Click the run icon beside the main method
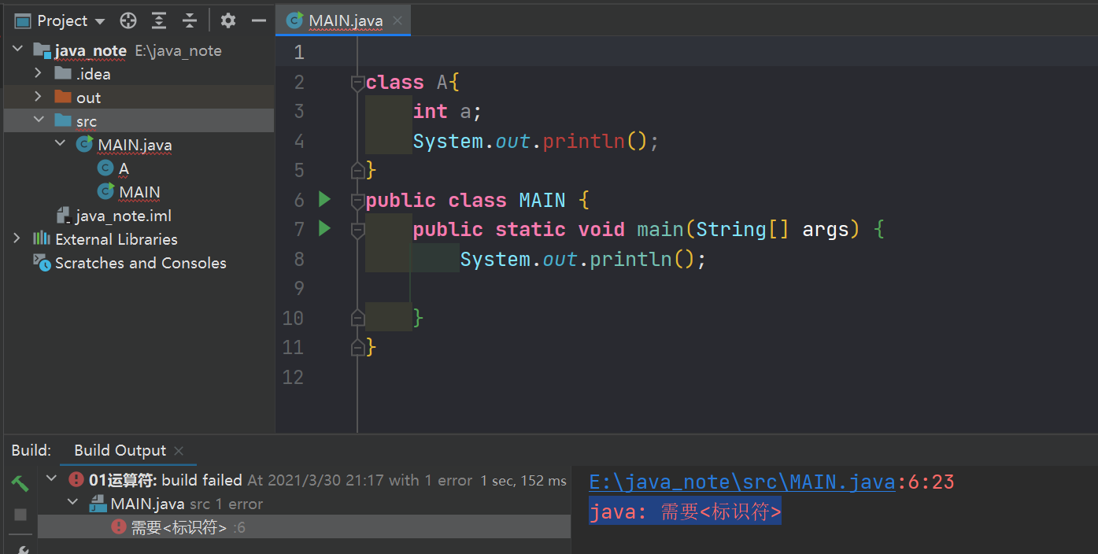This screenshot has width=1098, height=554. point(325,228)
